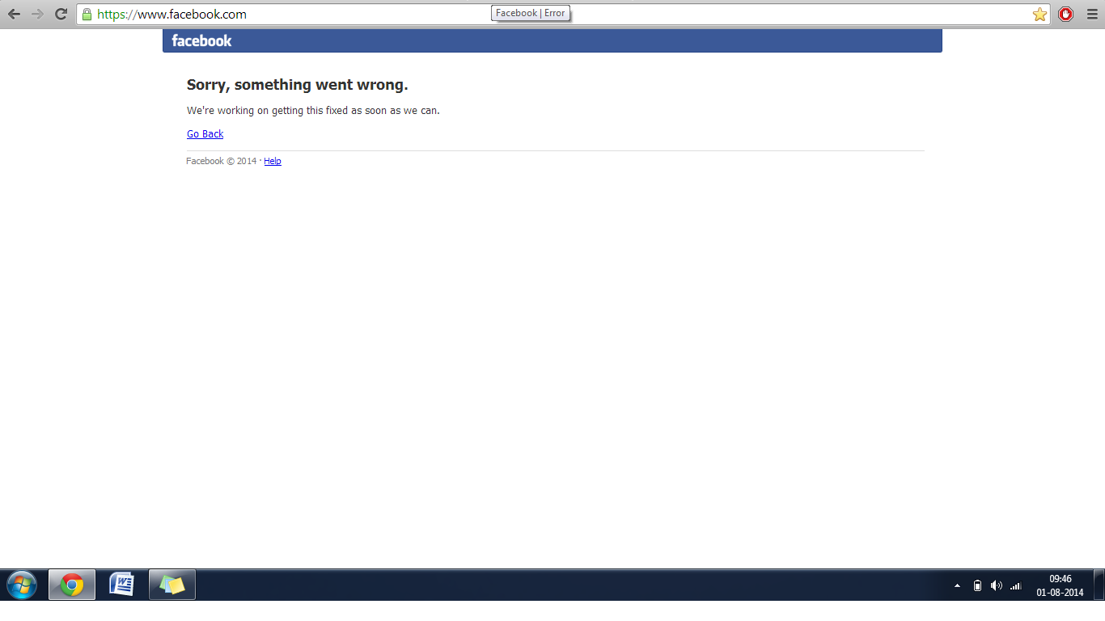Image resolution: width=1105 pixels, height=621 pixels.
Task: Switch to Chrome in the taskbar
Action: (72, 585)
